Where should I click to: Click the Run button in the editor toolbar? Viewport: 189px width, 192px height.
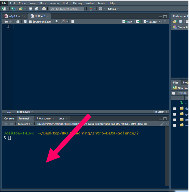tap(127, 22)
